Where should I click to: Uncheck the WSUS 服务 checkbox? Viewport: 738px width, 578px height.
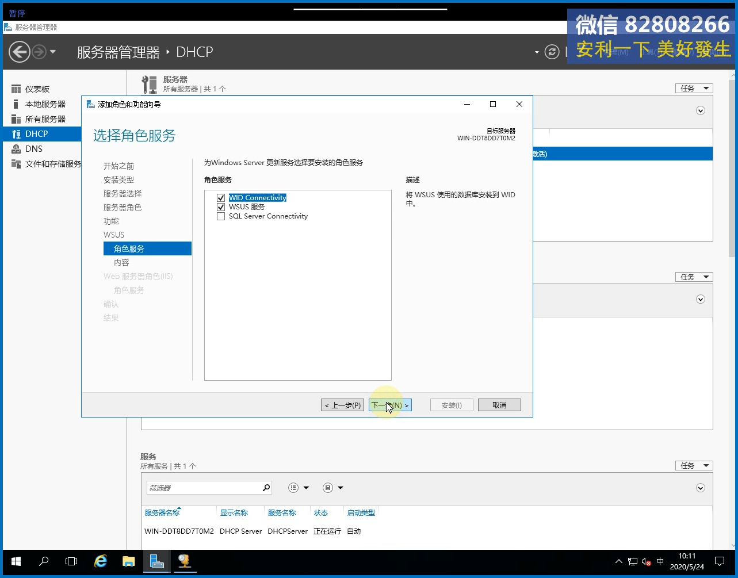pyautogui.click(x=221, y=207)
